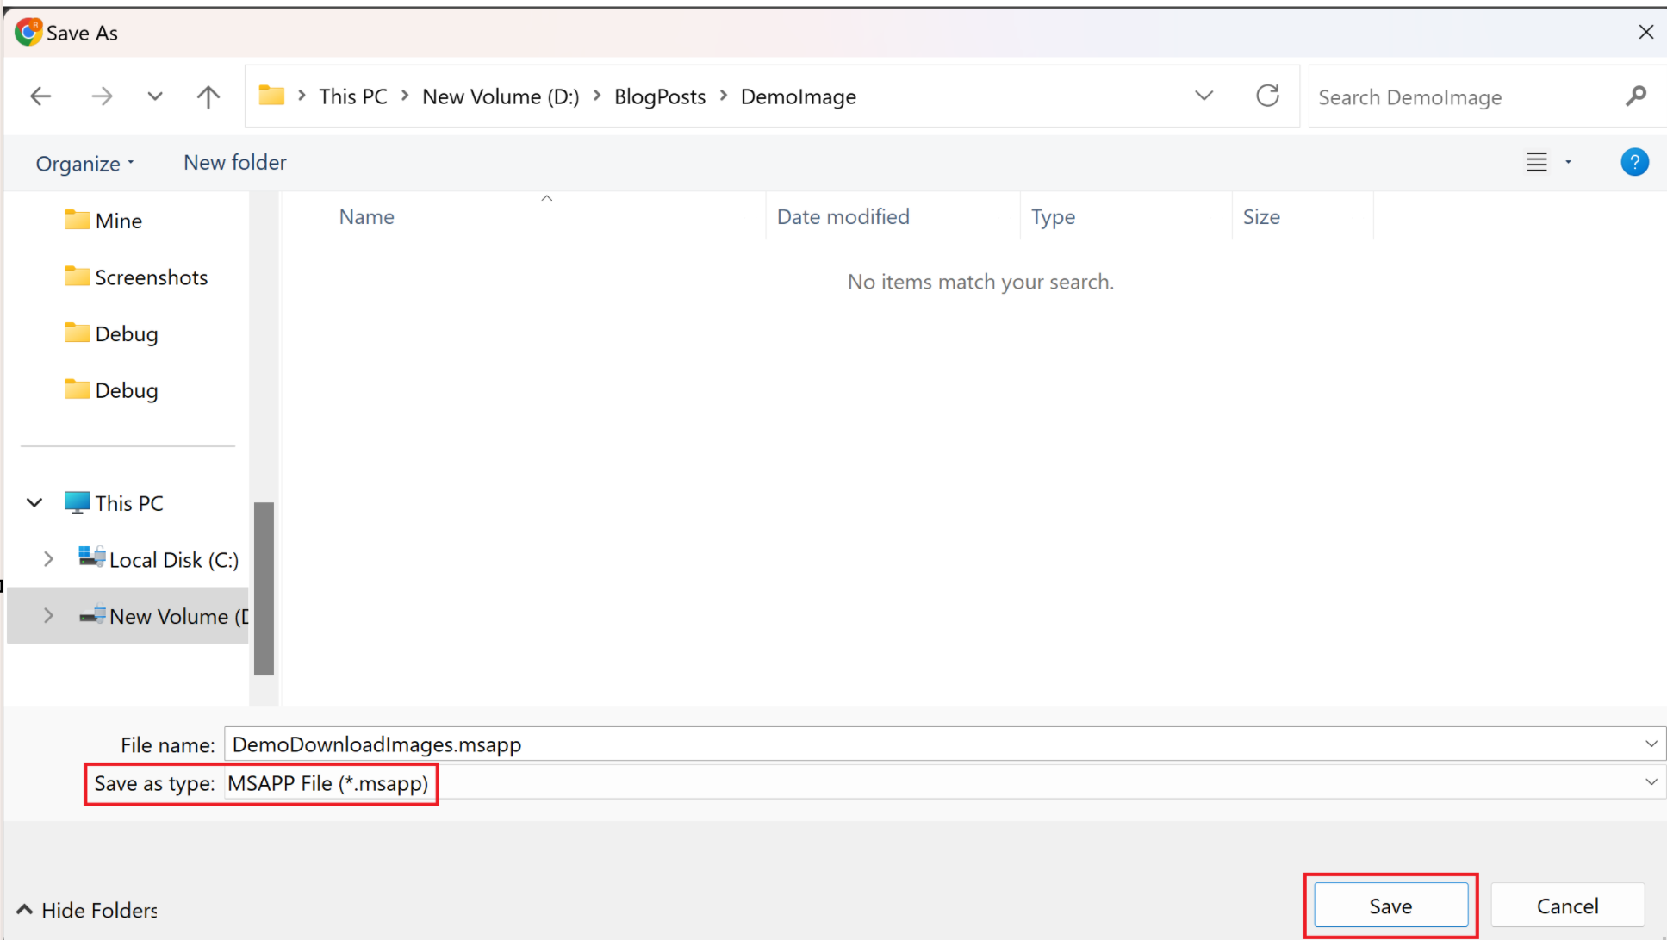The height and width of the screenshot is (940, 1667).
Task: Click the Forward navigation arrow
Action: click(102, 96)
